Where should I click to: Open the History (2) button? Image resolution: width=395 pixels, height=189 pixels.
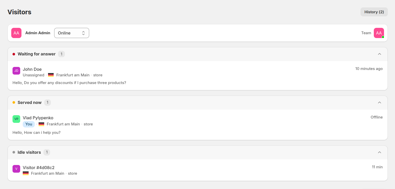point(374,12)
